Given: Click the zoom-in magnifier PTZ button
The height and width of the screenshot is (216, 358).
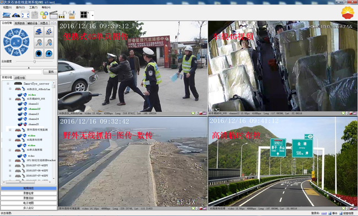Looking at the screenshot, I should click(39, 42).
